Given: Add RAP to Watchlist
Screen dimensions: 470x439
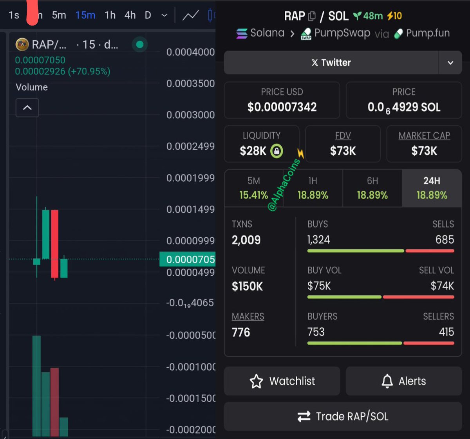Looking at the screenshot, I should coord(282,381).
